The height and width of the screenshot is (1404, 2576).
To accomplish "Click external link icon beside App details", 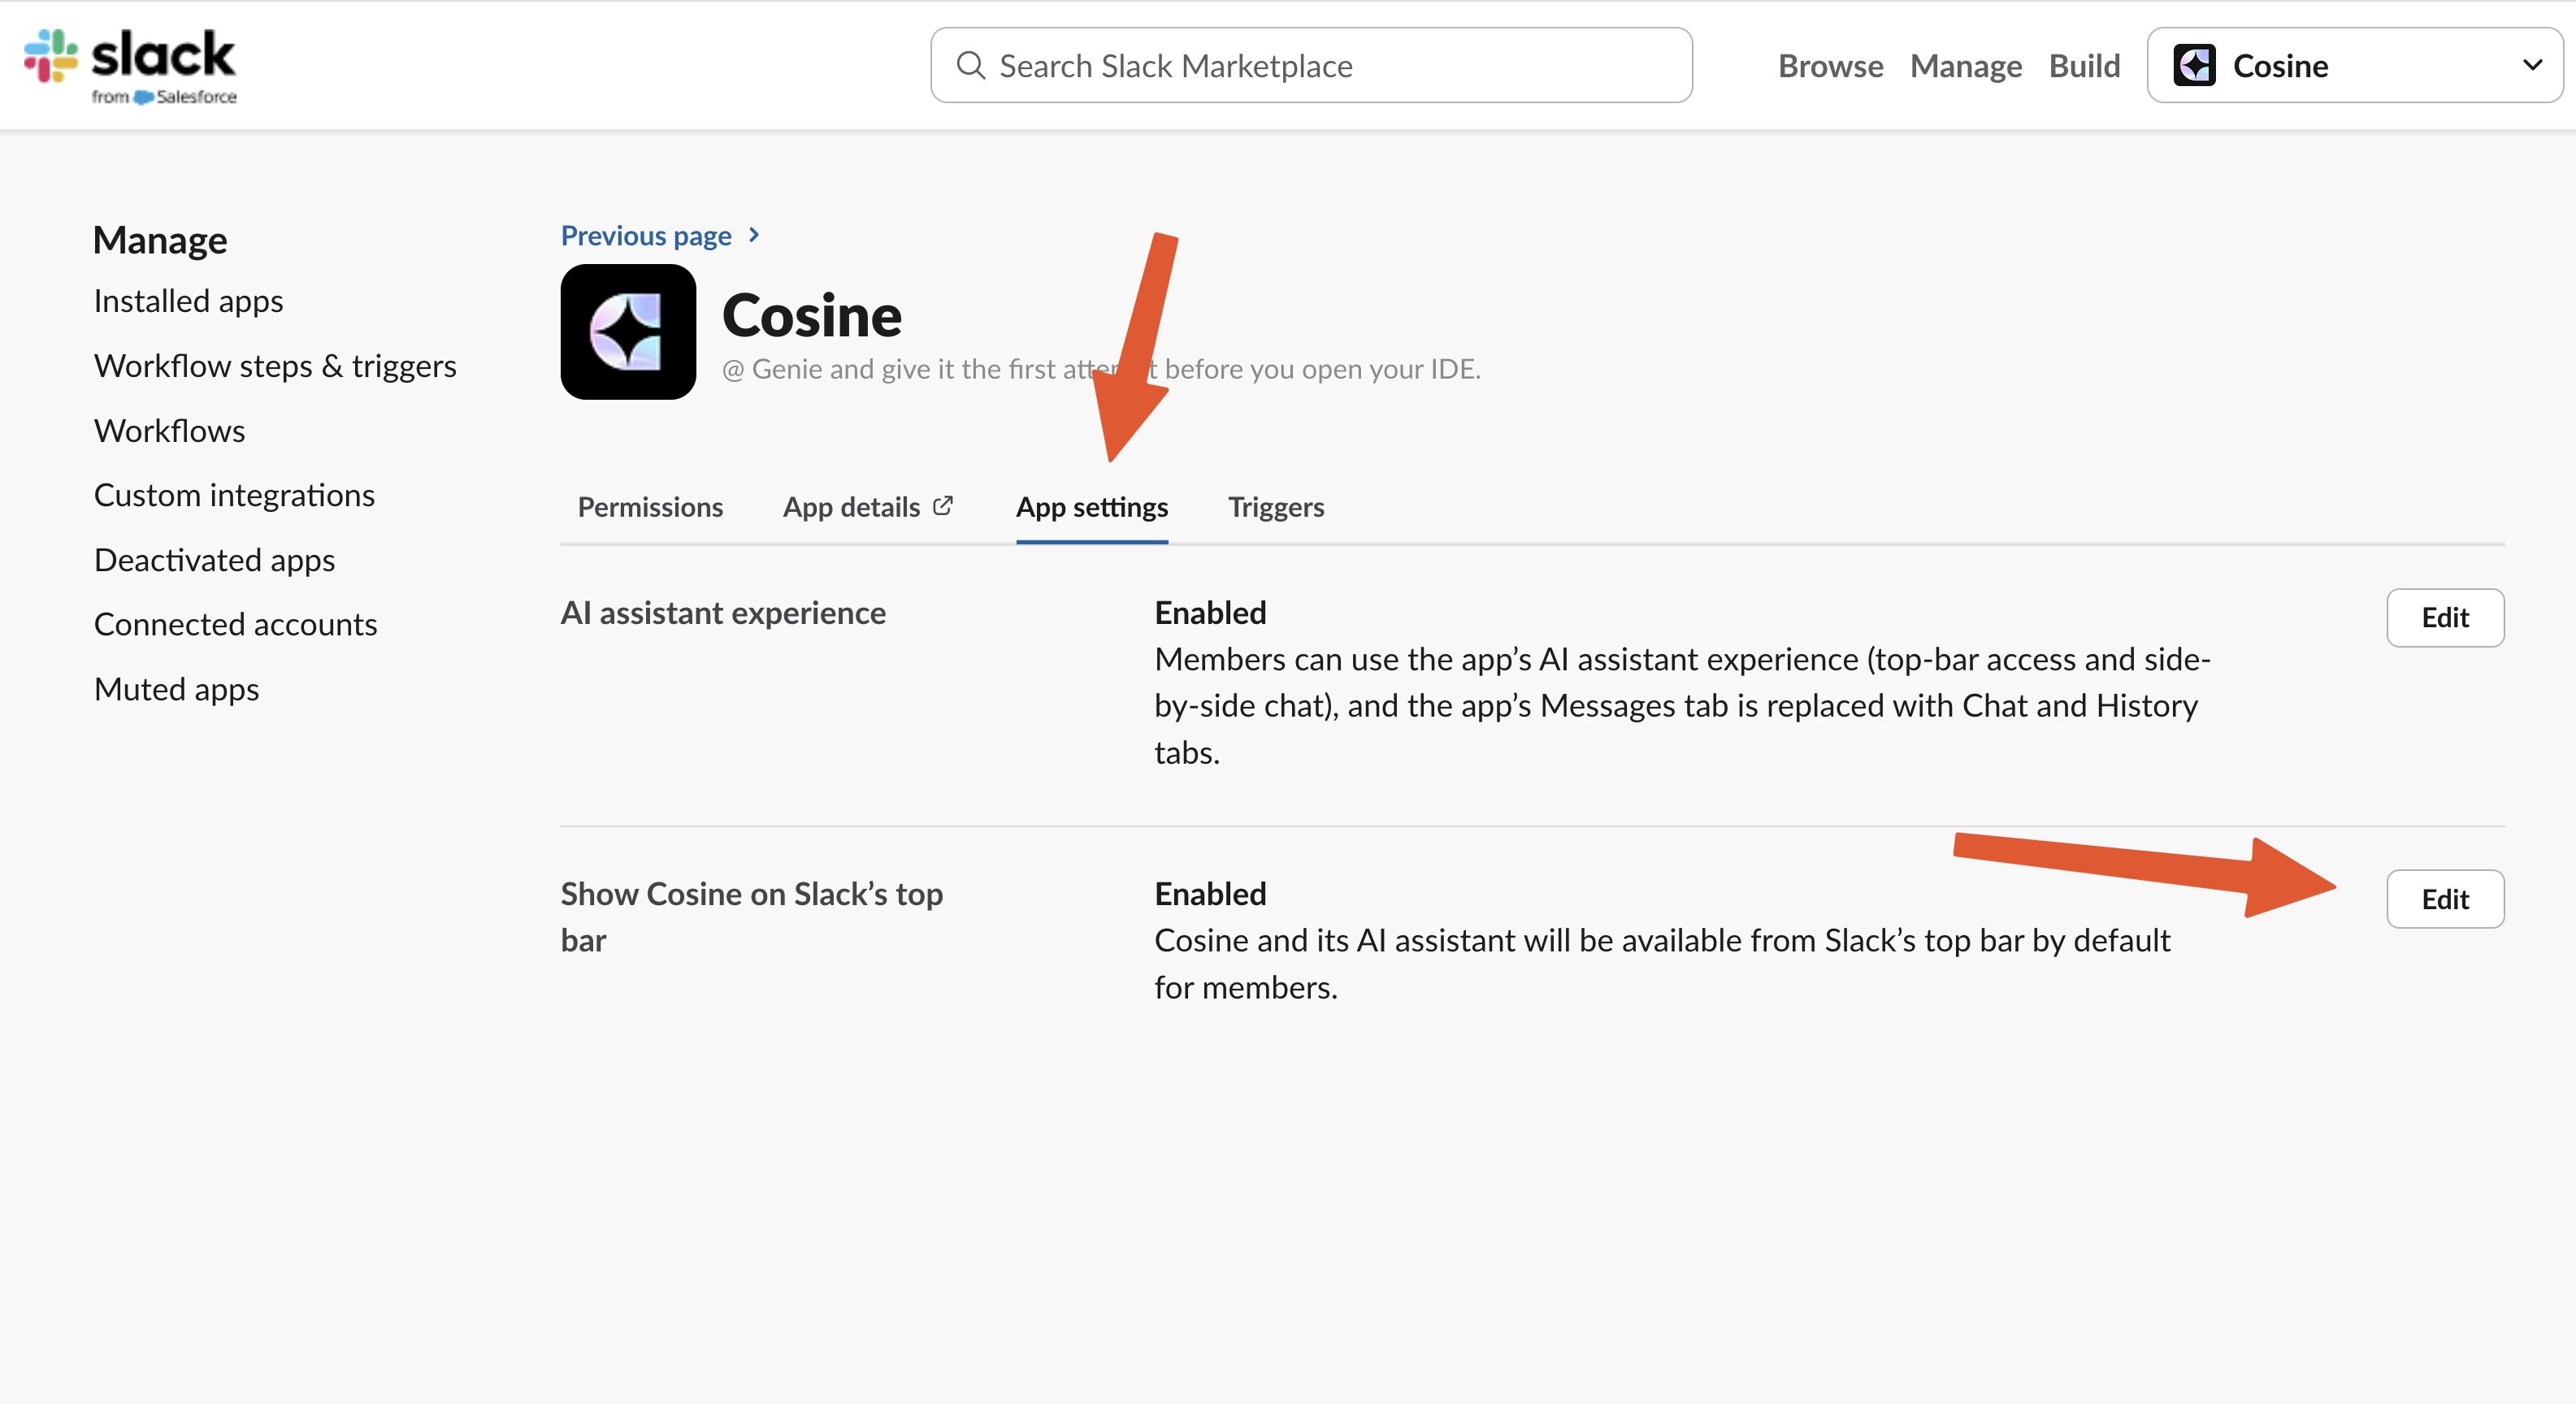I will [943, 506].
